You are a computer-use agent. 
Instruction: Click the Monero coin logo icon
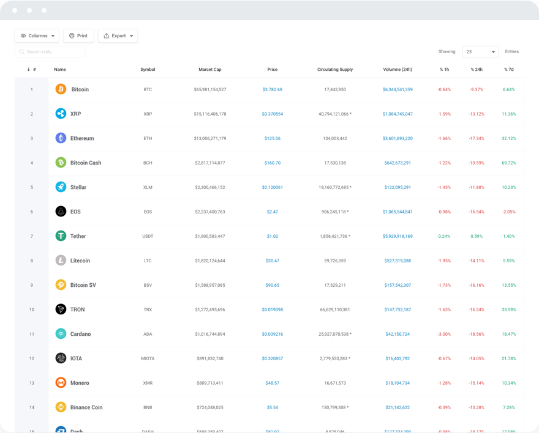(61, 383)
